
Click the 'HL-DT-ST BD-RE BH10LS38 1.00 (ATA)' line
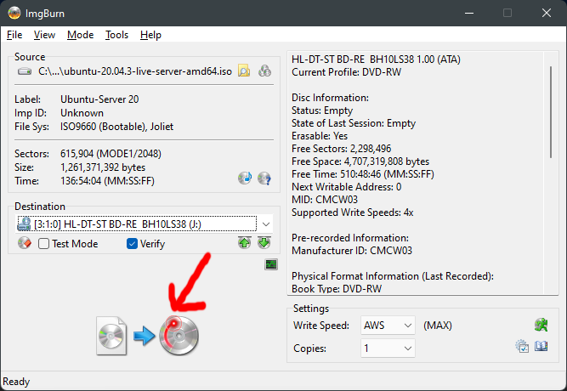click(376, 59)
